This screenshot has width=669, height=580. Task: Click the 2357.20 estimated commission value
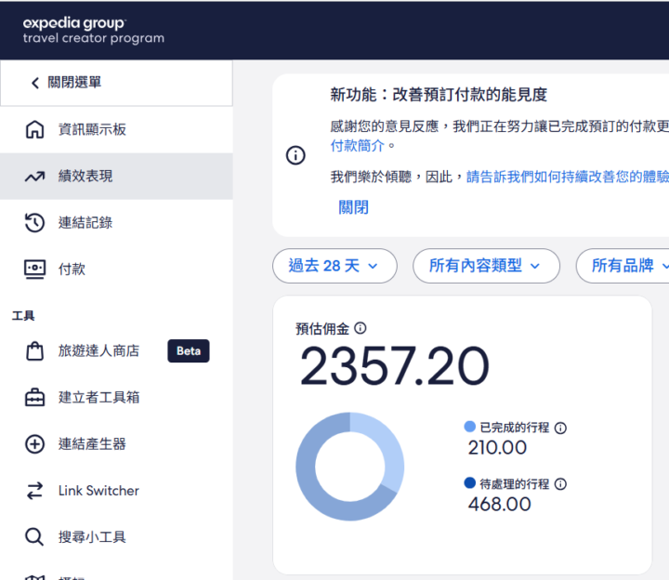coord(395,366)
